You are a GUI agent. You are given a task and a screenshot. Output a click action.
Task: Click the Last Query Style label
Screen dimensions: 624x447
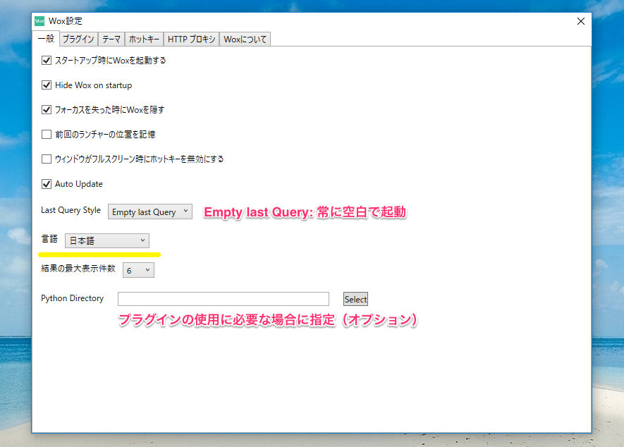[71, 210]
